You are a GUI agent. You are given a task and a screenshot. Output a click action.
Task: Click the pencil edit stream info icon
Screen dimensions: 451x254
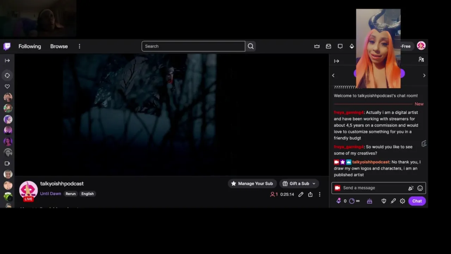click(301, 194)
